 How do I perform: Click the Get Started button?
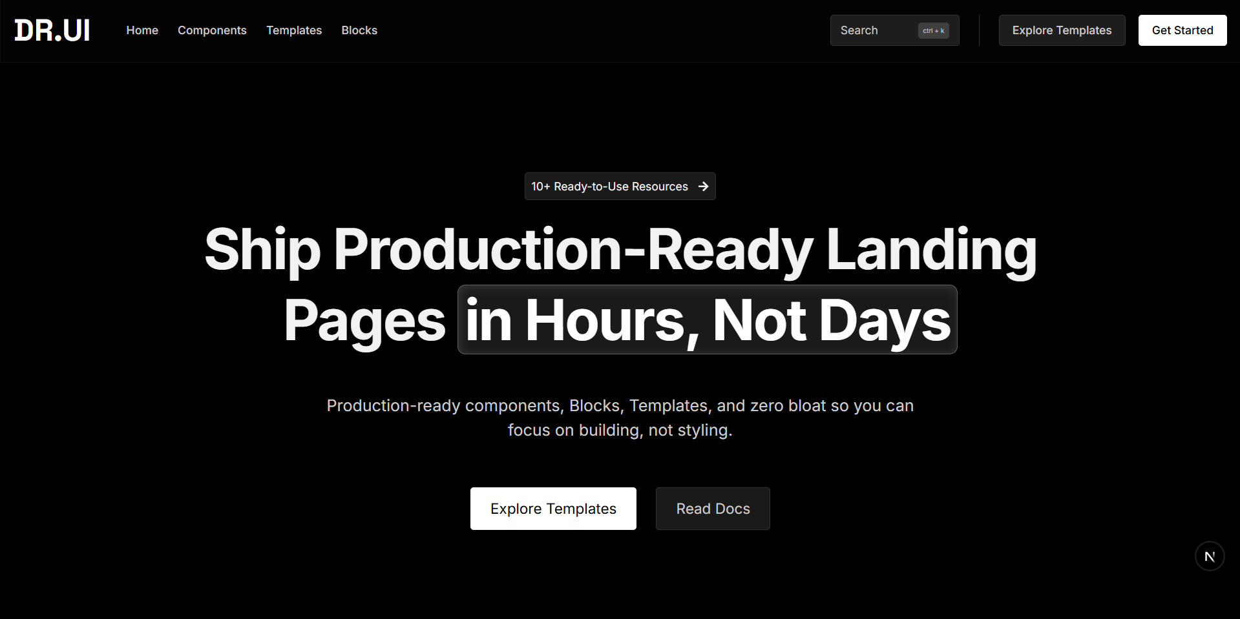tap(1182, 30)
